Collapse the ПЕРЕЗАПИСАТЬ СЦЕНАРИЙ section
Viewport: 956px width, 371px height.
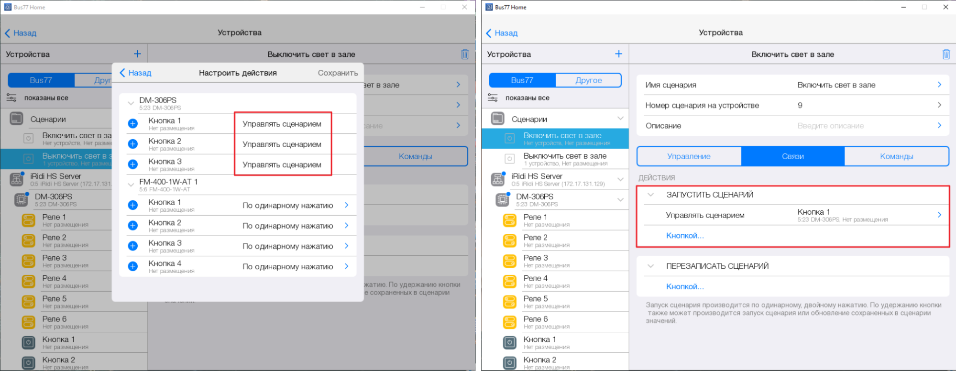point(650,266)
